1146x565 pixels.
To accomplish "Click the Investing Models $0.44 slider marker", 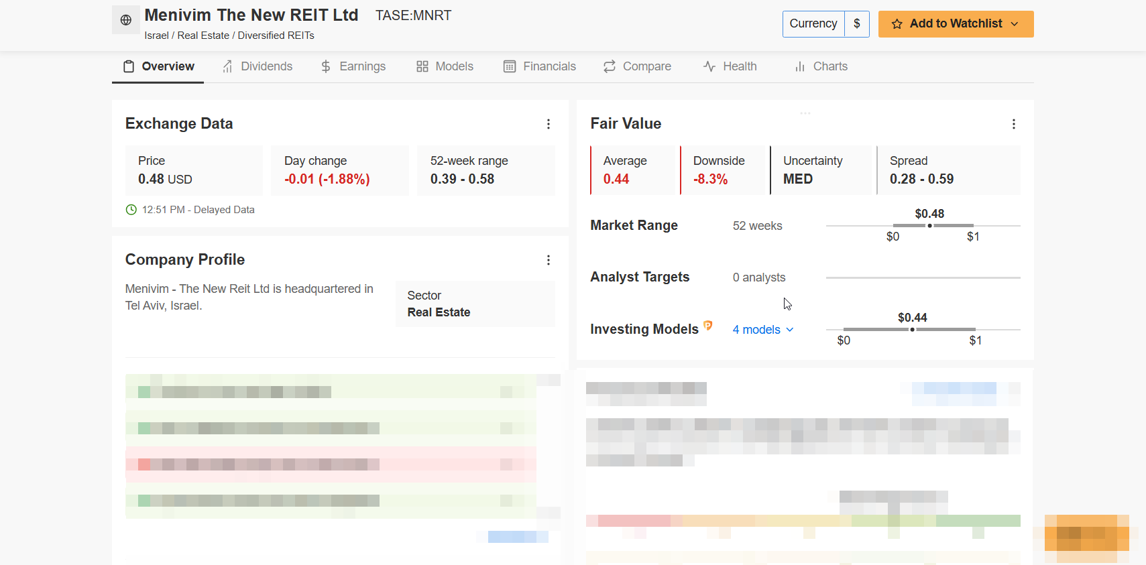I will [x=912, y=330].
